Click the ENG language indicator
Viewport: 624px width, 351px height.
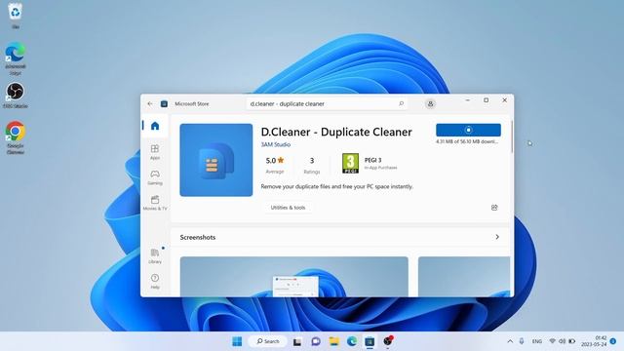point(537,341)
